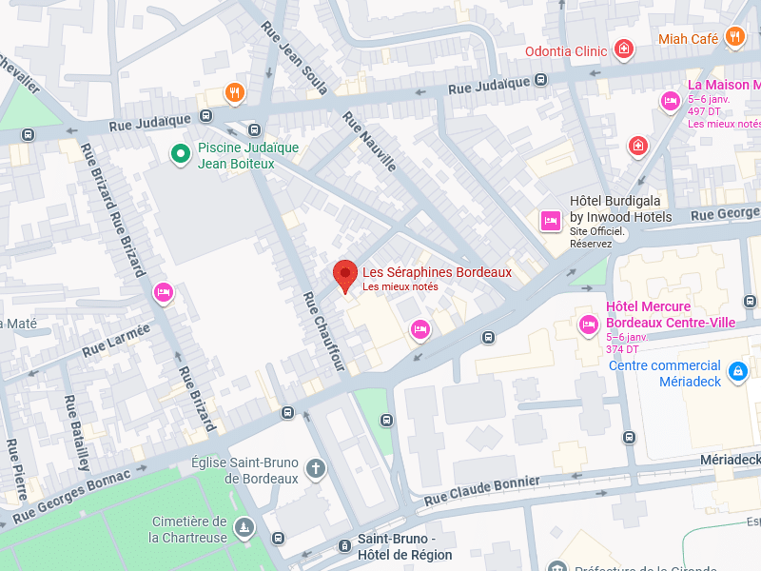Click the La Maison hotel pink marker
The height and width of the screenshot is (571, 761).
(x=671, y=102)
